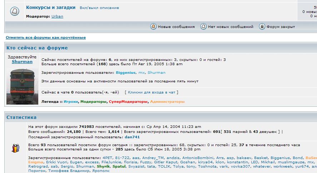This screenshot has height=173, width=317.
Task: Click the Конкурсы и загадки forum folder icon
Action: (x=14, y=12)
